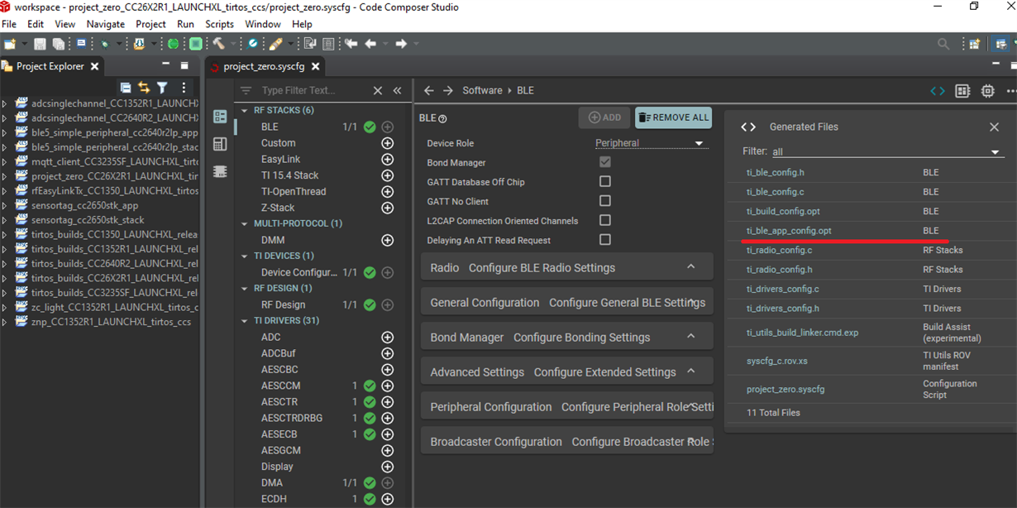Screen dimensions: 1017x508
Task: Show the Device chip view icon
Action: coord(987,91)
